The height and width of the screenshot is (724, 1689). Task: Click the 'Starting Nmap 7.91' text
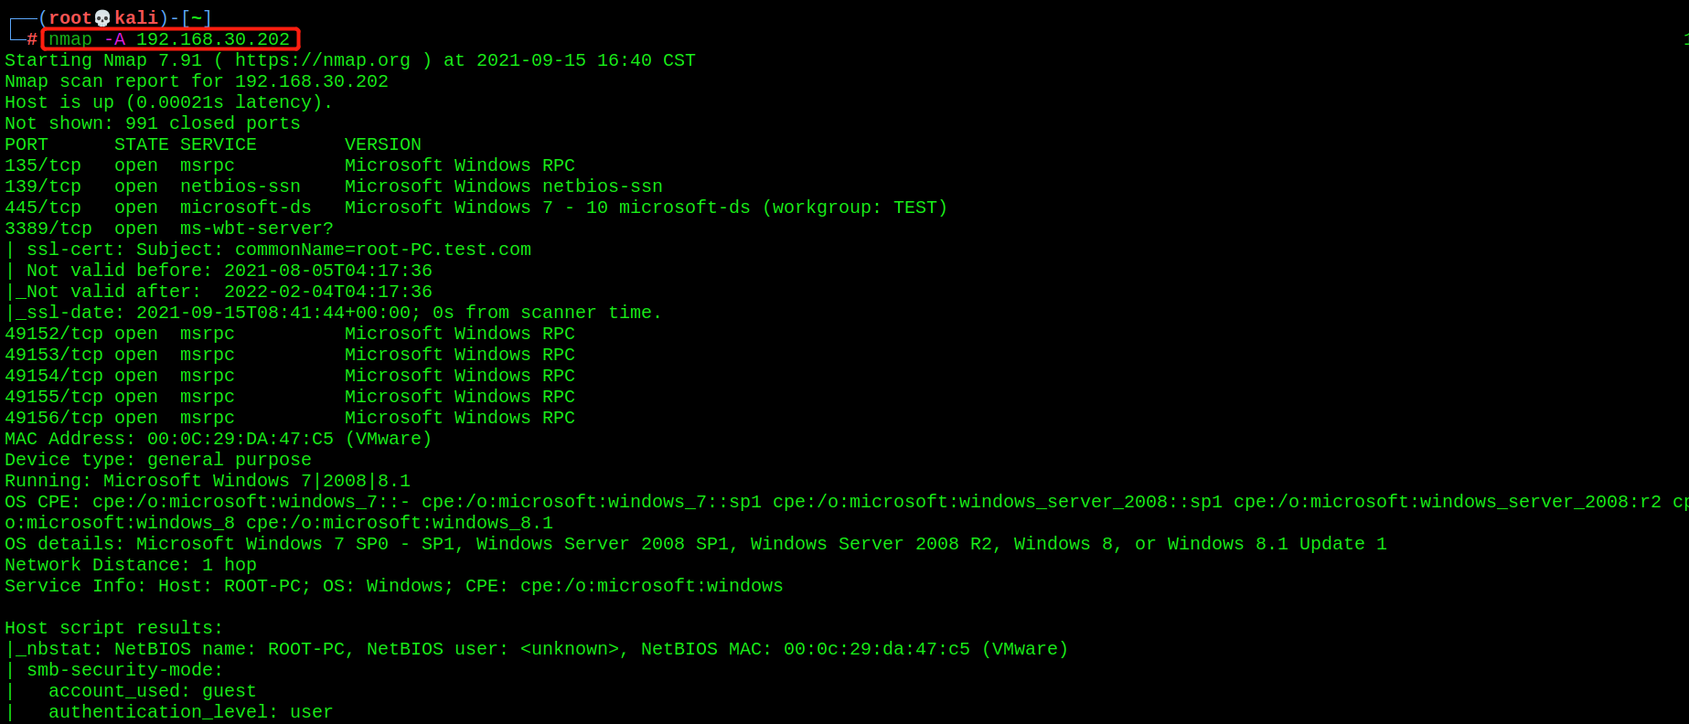pos(103,60)
